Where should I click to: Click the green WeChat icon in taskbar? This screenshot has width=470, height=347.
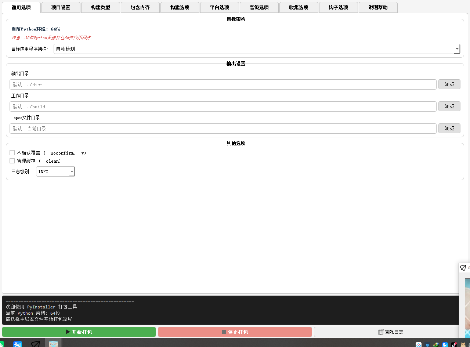click(2, 344)
